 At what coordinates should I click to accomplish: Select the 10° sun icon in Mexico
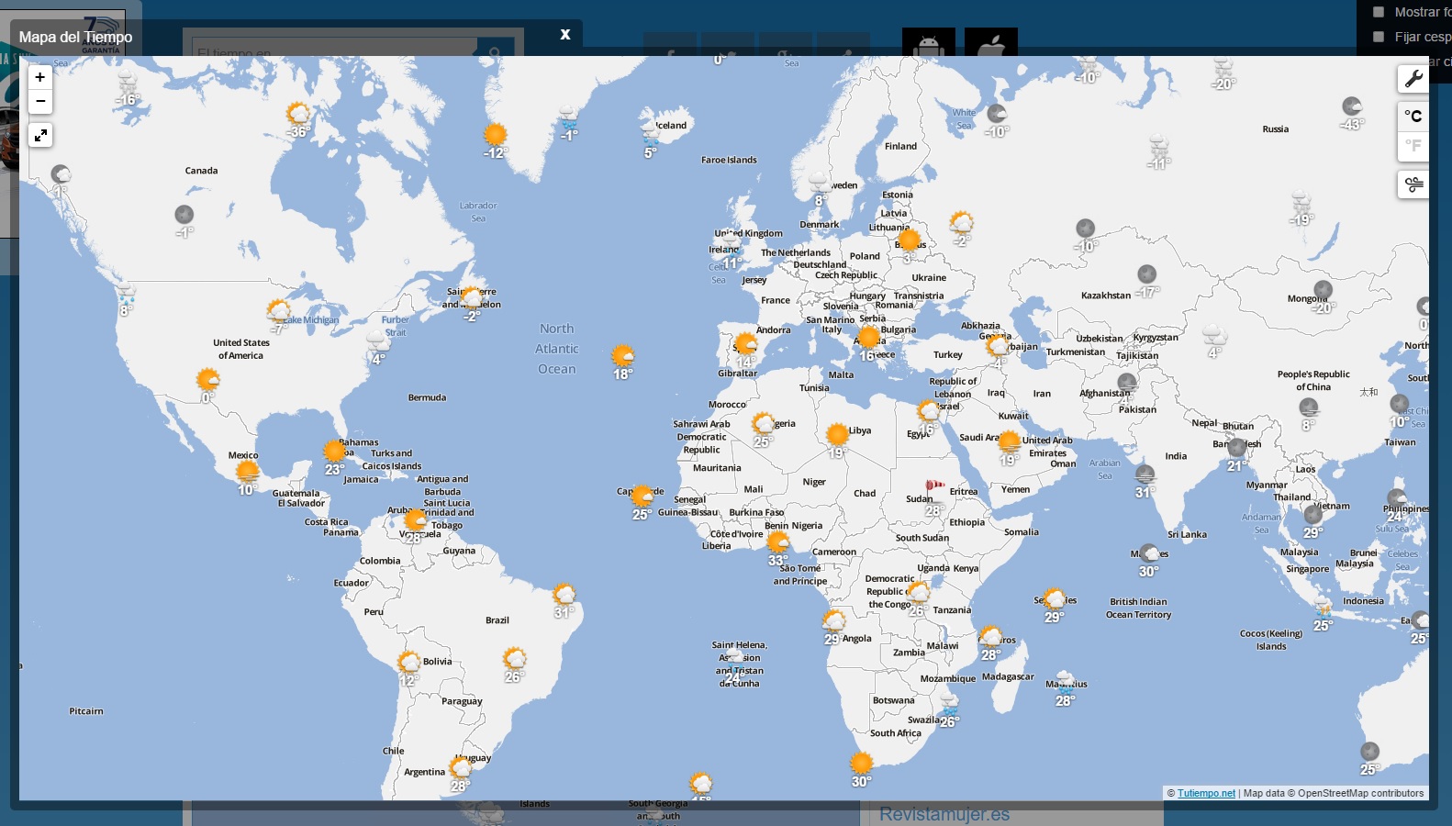coord(247,472)
